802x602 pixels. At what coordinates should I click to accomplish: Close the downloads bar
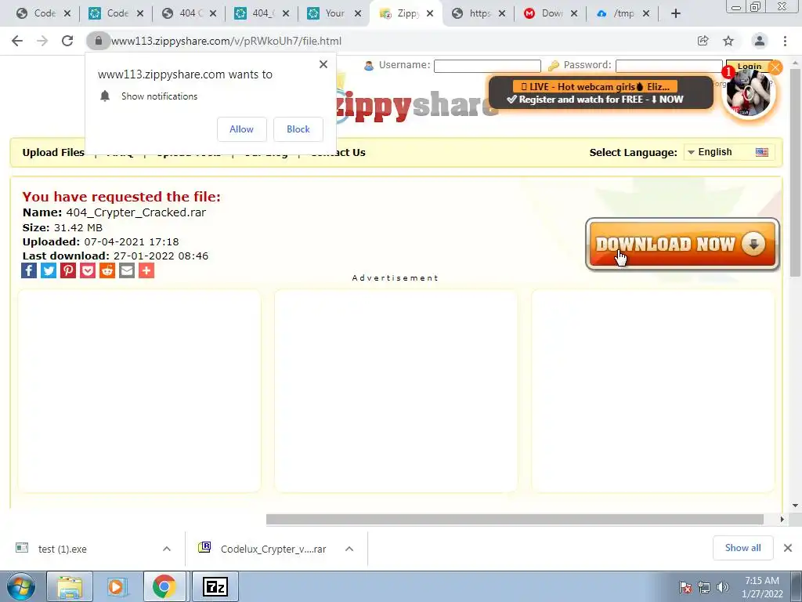point(788,548)
